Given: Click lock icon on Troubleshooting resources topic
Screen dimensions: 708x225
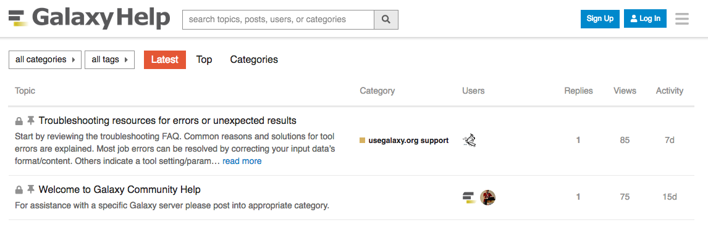Looking at the screenshot, I should 19,121.
